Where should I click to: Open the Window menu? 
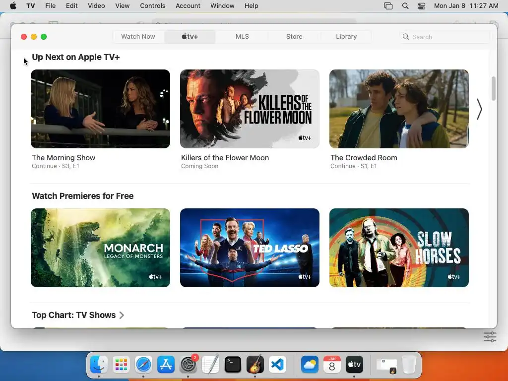[x=222, y=5]
